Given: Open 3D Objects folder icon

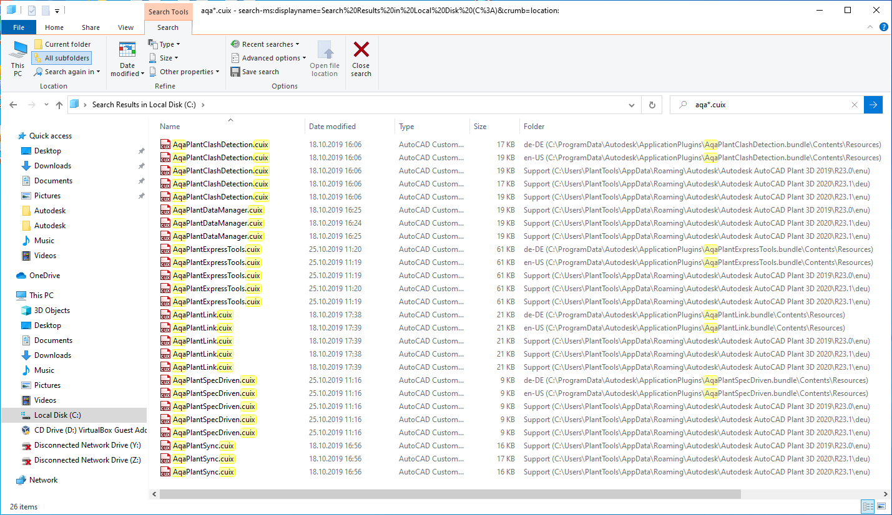Looking at the screenshot, I should pyautogui.click(x=26, y=310).
